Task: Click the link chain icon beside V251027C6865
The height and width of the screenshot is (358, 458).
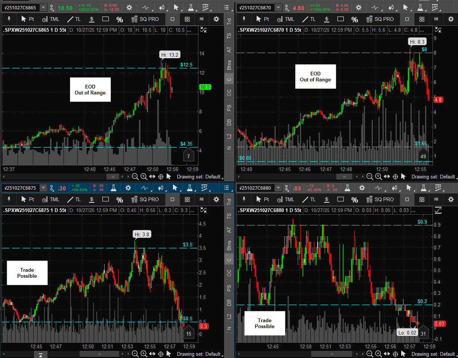Action: pyautogui.click(x=52, y=7)
